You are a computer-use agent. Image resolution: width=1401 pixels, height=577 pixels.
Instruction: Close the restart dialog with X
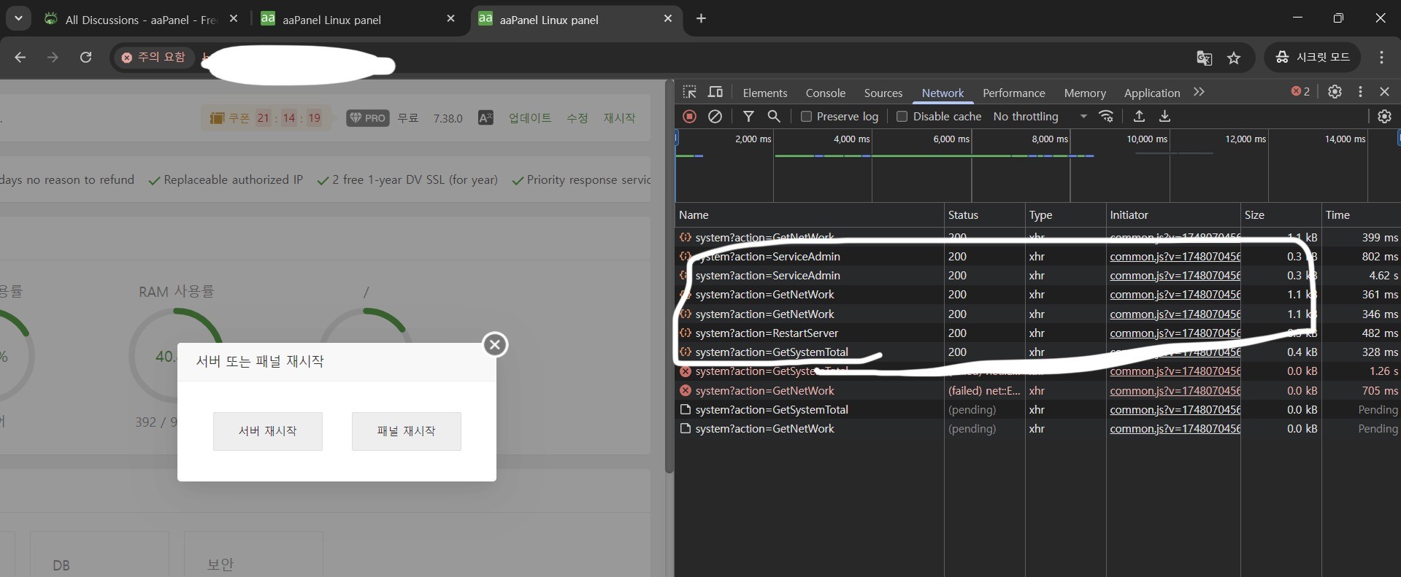coord(495,344)
